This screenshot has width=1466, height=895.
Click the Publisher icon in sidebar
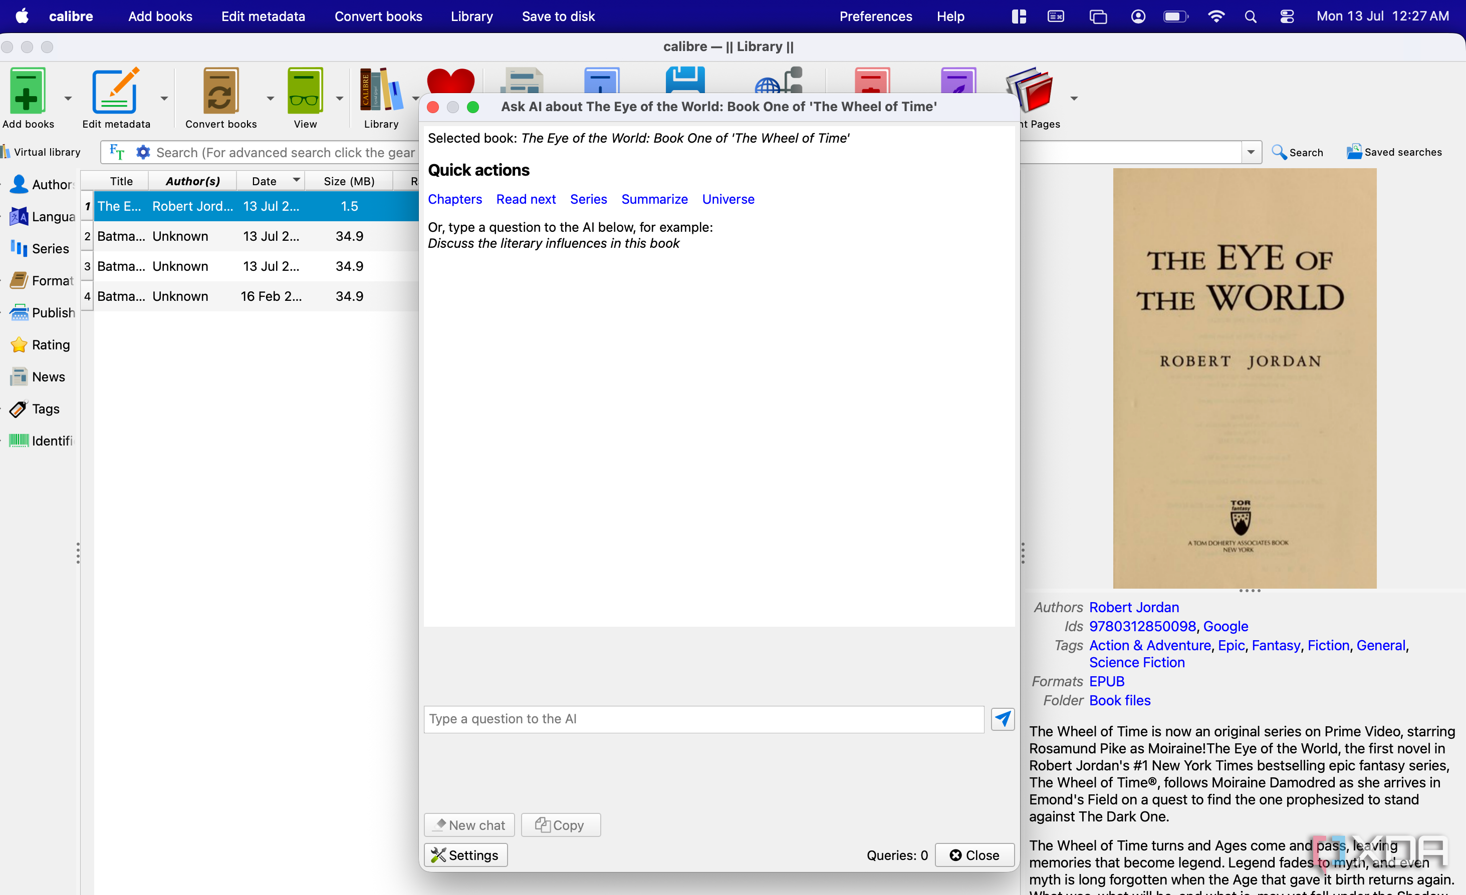click(x=19, y=312)
